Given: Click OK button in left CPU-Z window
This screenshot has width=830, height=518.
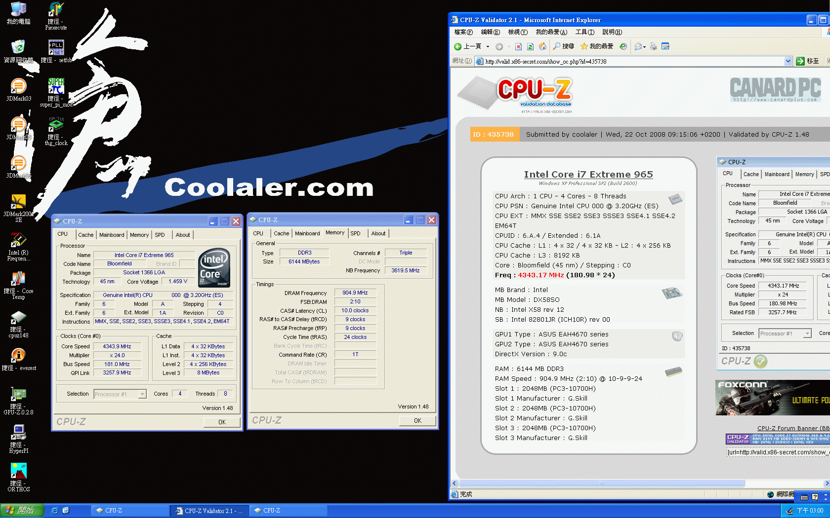Looking at the screenshot, I should tap(222, 422).
